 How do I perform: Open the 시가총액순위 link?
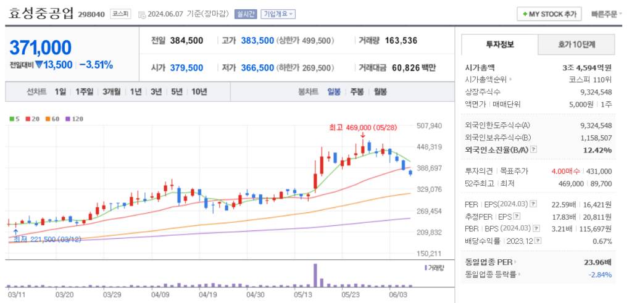[488, 80]
